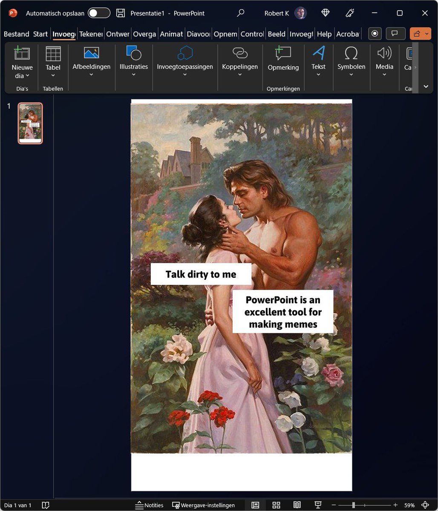The width and height of the screenshot is (438, 511).
Task: Click the Invoegtoepassingen hexagon icon
Action: point(185,53)
